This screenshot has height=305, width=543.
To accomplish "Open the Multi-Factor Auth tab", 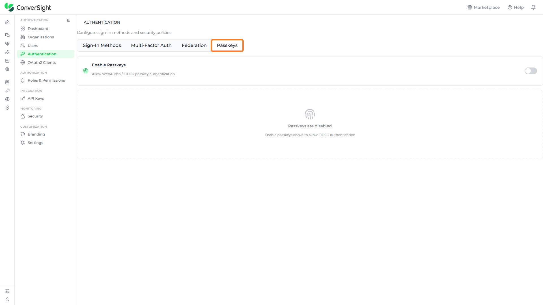I will point(151,45).
